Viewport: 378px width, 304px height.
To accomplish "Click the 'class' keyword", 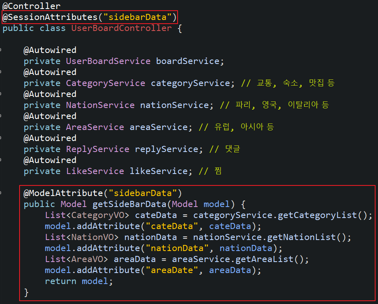I will pos(53,28).
